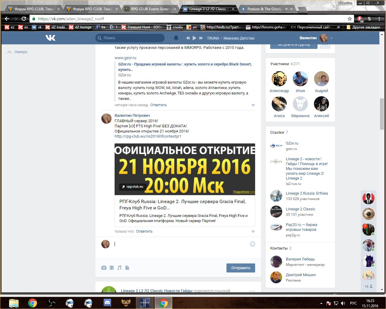Click the Отправить button
The image size is (386, 309).
(241, 268)
